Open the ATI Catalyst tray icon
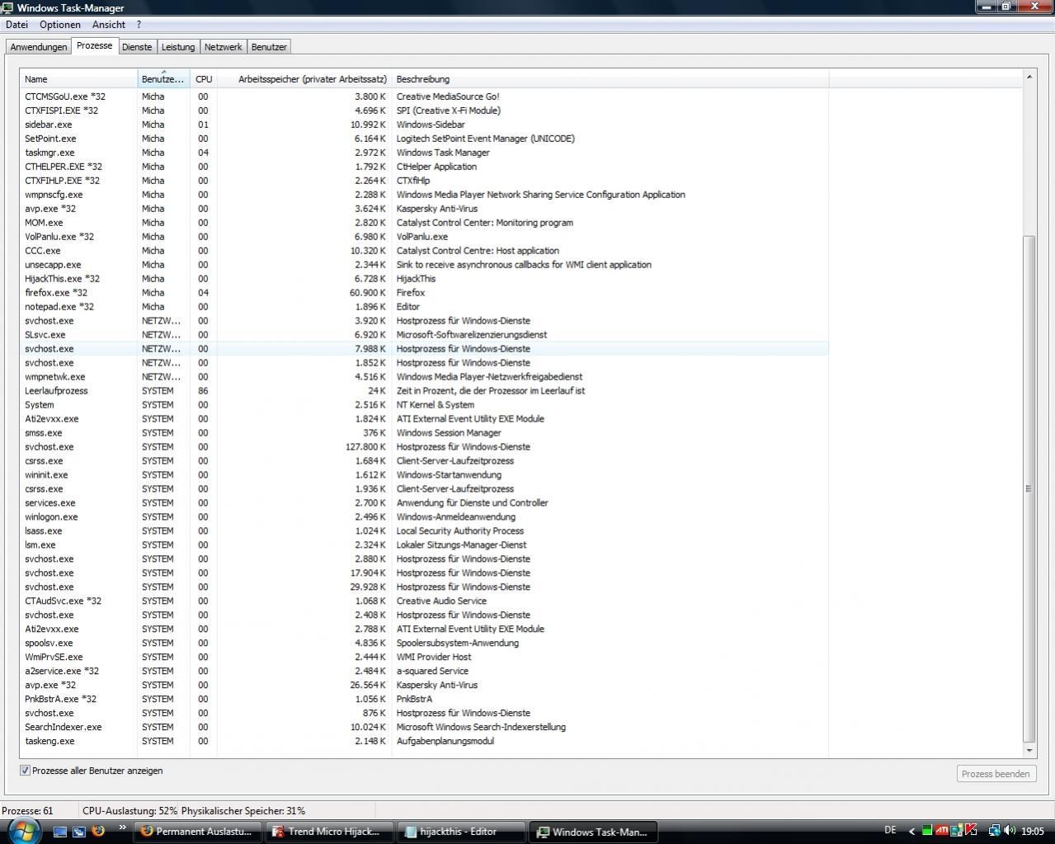The height and width of the screenshot is (844, 1055). tap(941, 831)
